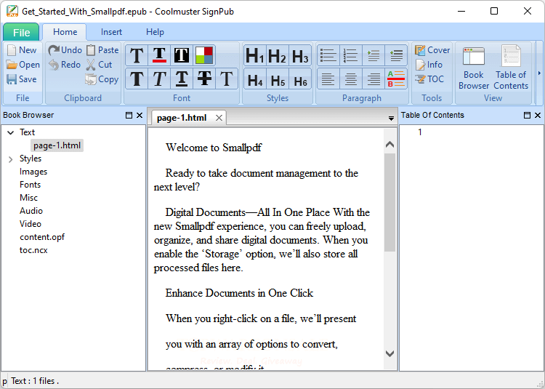
Task: Align paragraph to the left
Action: coord(328,79)
